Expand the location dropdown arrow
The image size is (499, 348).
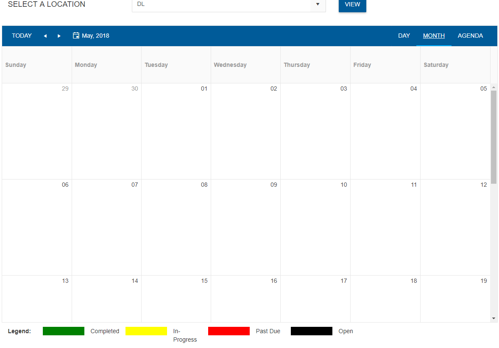pos(318,5)
